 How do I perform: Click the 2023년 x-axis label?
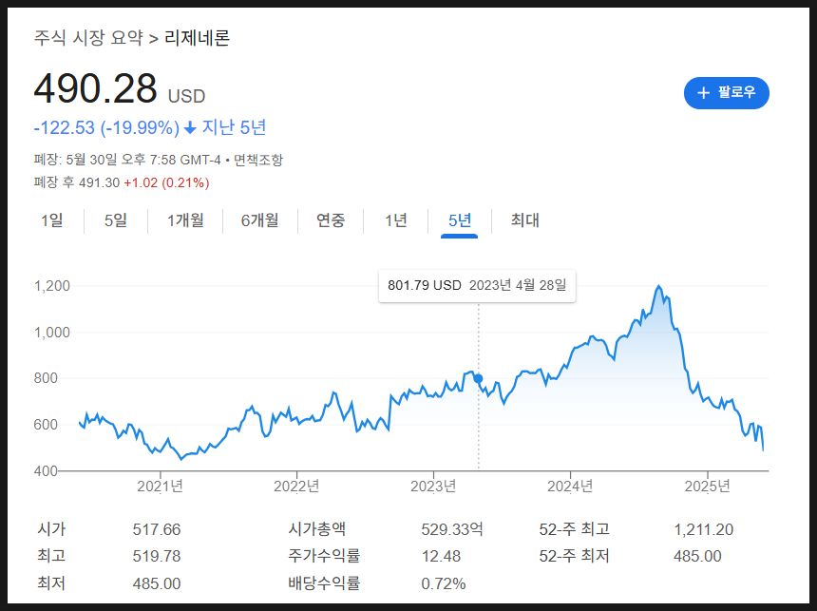coord(433,486)
